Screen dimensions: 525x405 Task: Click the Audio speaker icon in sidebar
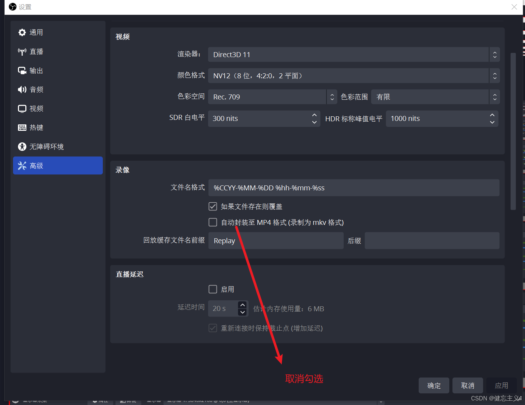(x=22, y=90)
